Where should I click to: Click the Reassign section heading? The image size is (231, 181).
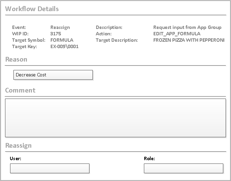[18, 146]
